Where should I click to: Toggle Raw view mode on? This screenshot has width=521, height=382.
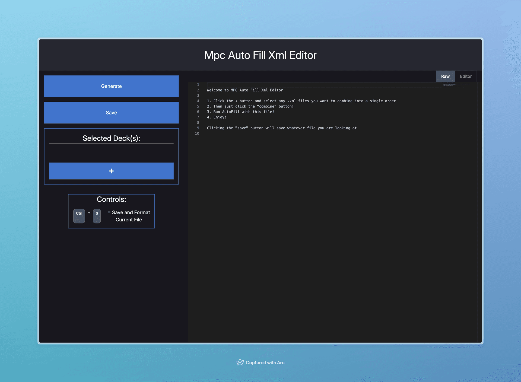[445, 76]
